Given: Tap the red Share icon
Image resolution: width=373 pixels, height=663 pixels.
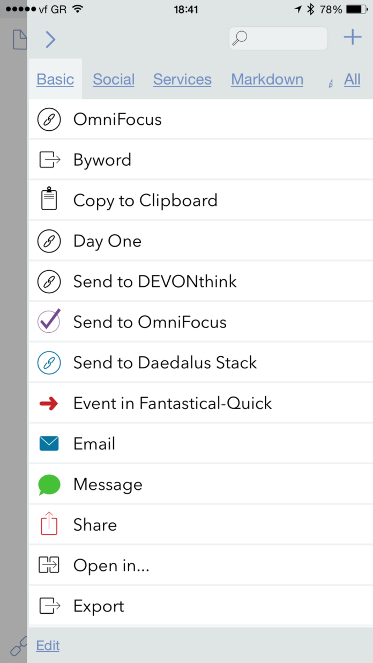Looking at the screenshot, I should 49,525.
